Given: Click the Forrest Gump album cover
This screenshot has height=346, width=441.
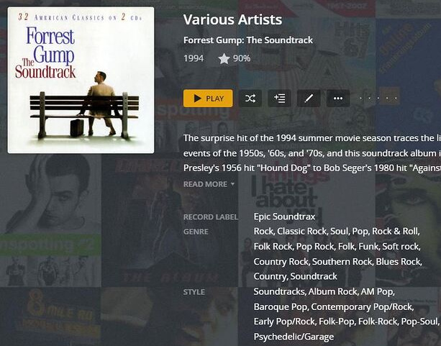Looking at the screenshot, I should 81,80.
